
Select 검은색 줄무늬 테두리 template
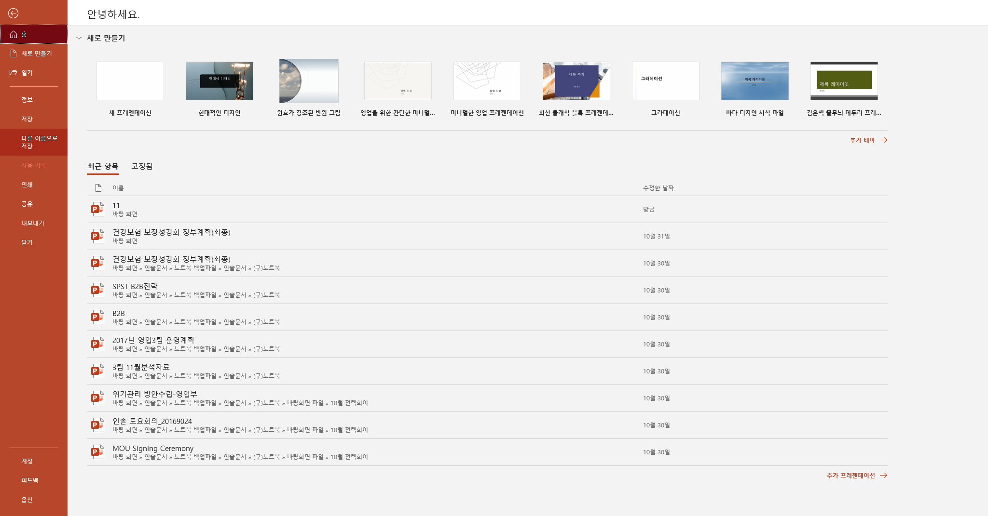pyautogui.click(x=844, y=81)
